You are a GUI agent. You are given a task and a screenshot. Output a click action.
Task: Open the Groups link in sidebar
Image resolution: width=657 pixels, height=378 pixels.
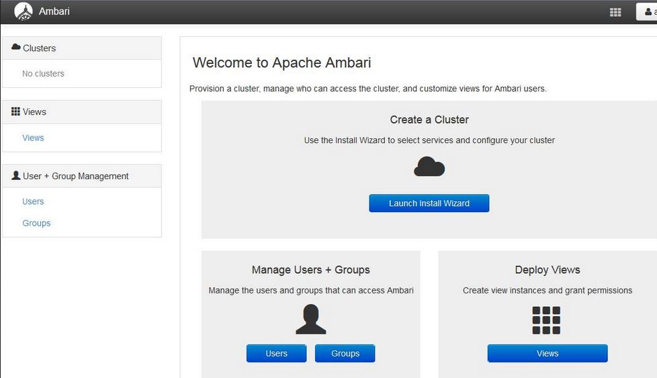click(x=36, y=223)
